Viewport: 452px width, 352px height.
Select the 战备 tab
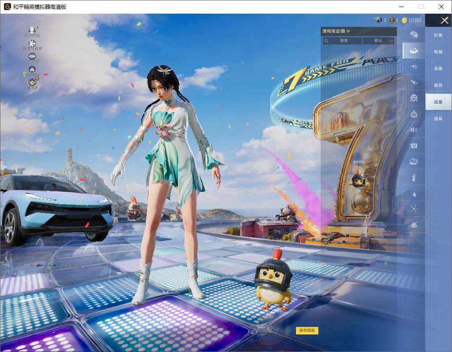[x=438, y=102]
